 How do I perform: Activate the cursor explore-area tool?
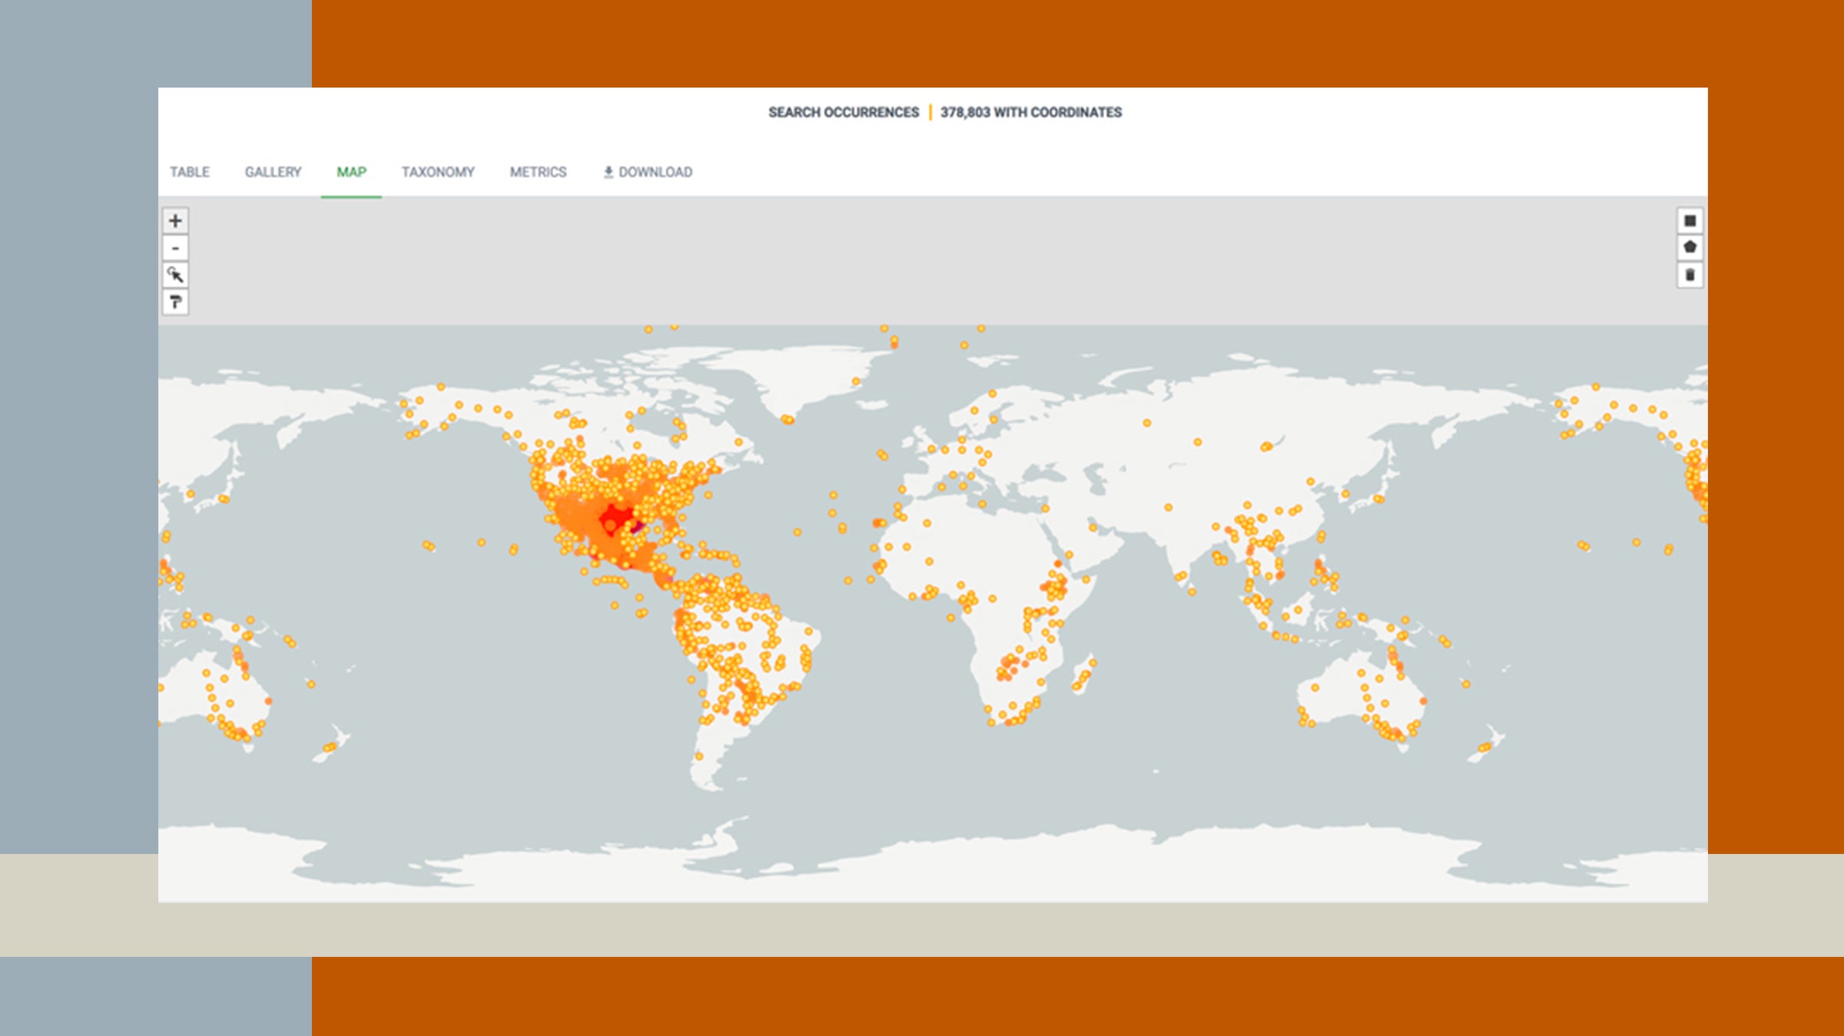click(175, 275)
